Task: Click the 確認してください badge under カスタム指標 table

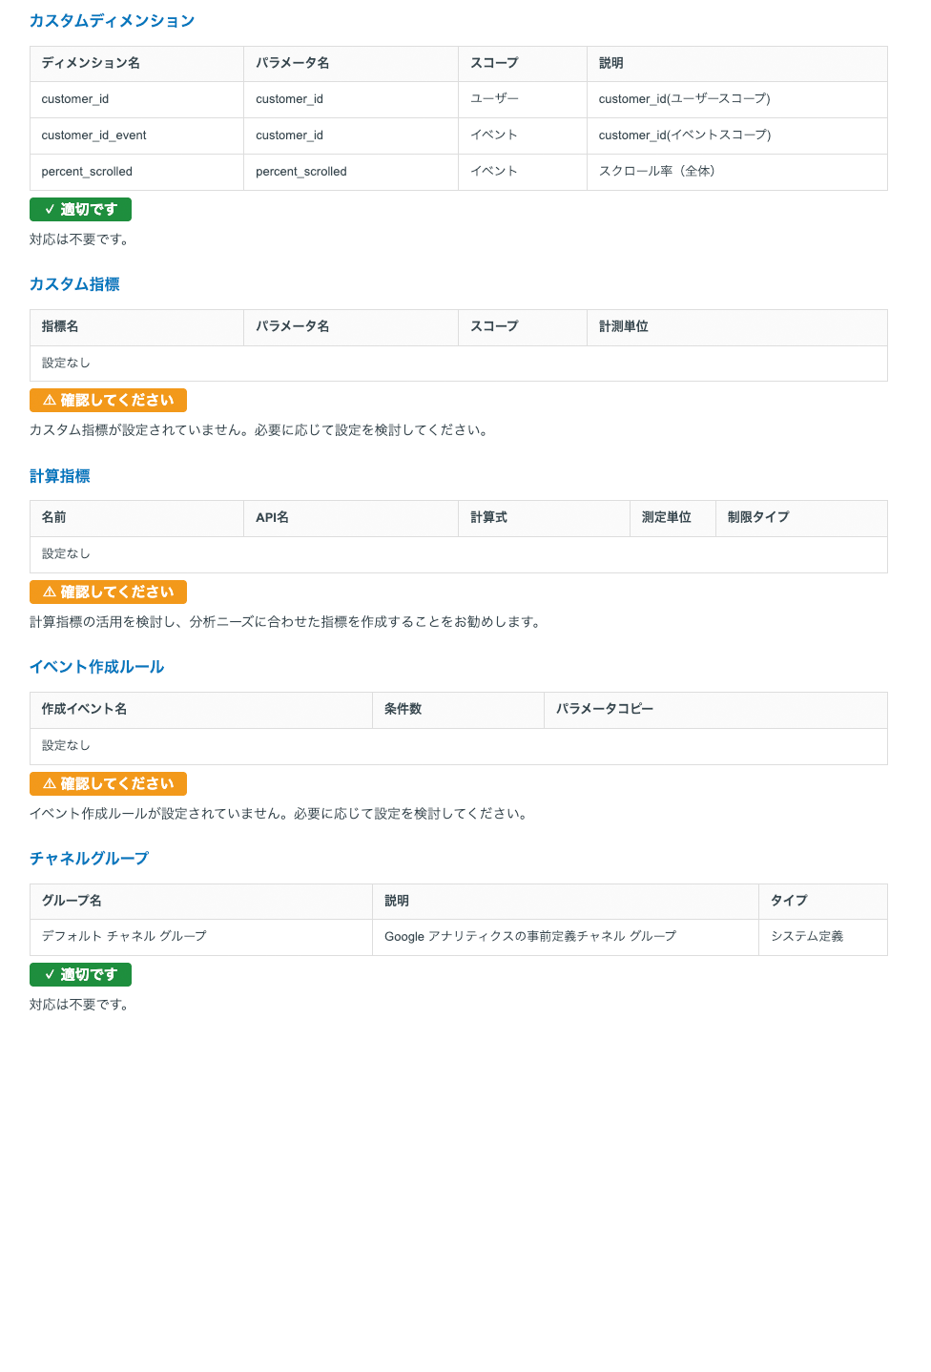Action: click(108, 400)
